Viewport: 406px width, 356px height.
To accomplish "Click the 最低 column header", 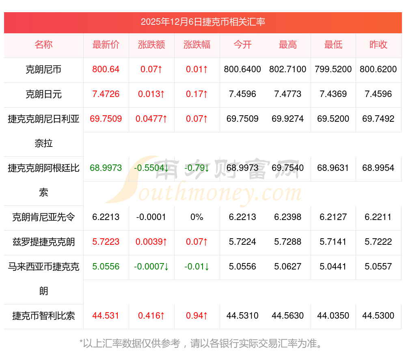I will 333,45.
